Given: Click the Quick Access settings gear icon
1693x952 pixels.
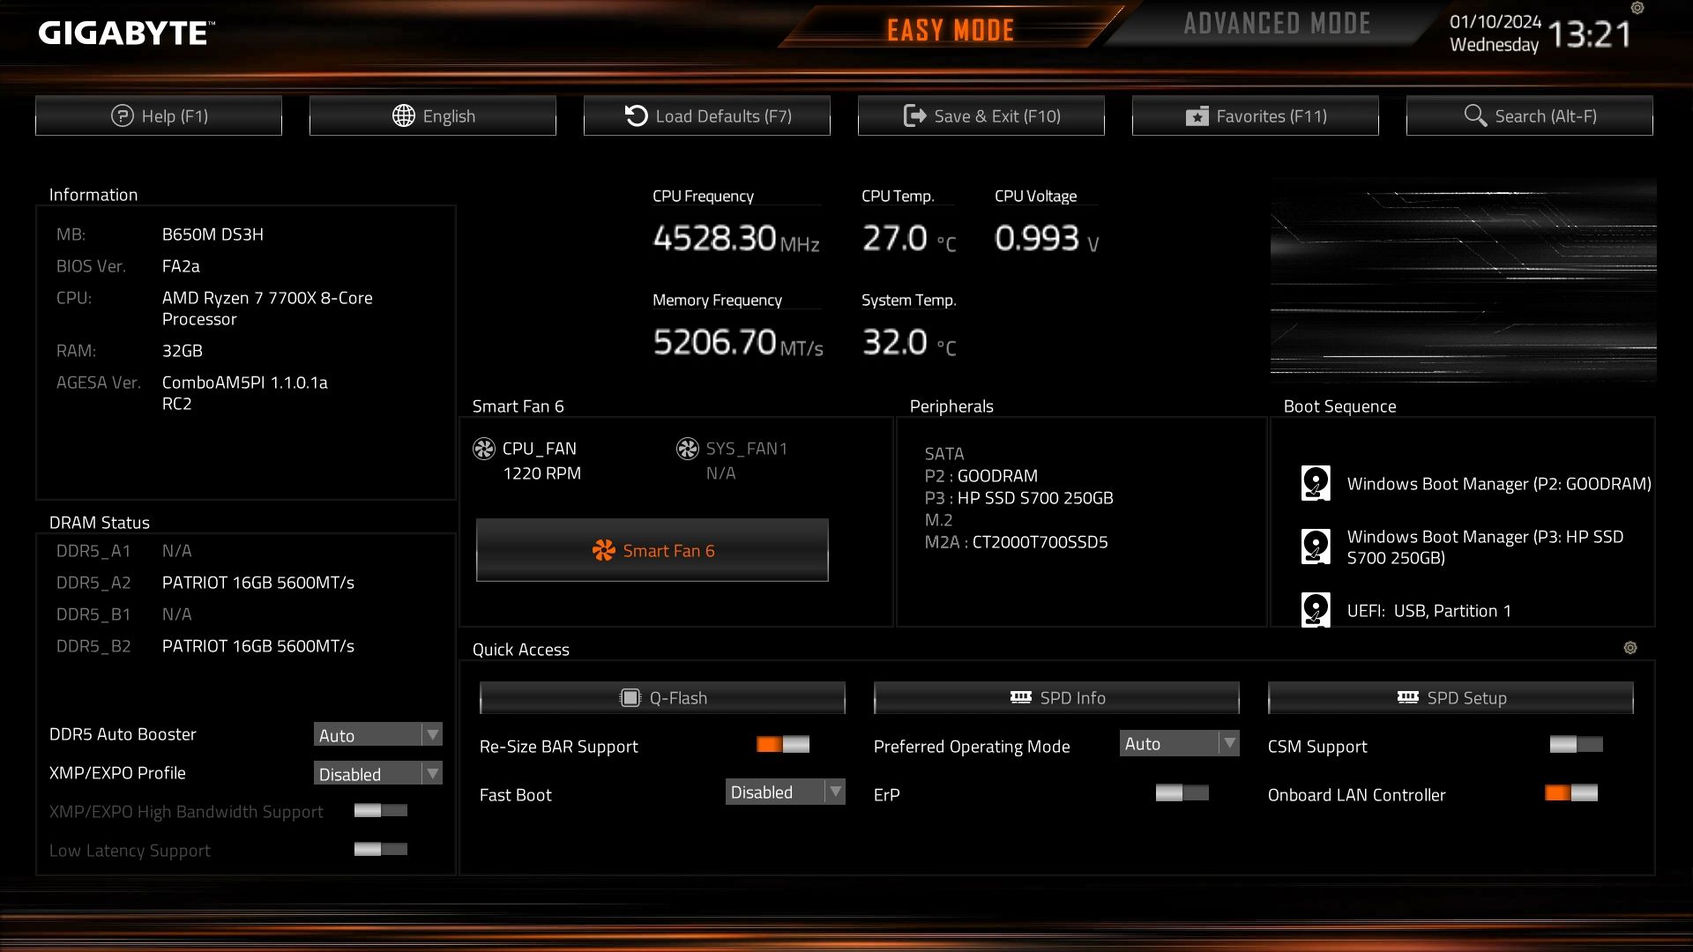Looking at the screenshot, I should click(1630, 648).
